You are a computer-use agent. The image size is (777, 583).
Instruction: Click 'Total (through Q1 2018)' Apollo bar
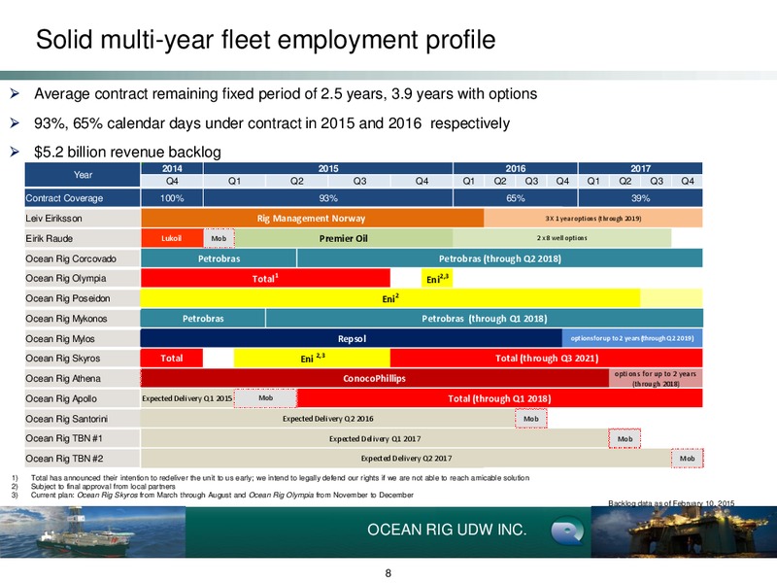click(499, 398)
